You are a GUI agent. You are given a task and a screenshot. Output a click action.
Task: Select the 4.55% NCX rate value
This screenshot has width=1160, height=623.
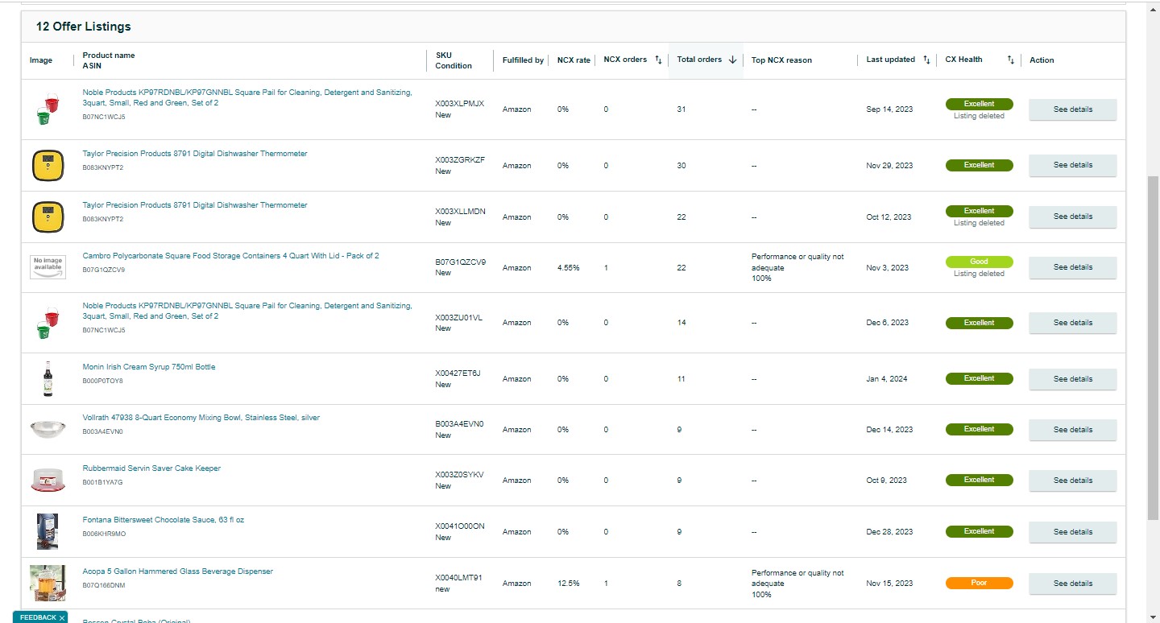568,268
